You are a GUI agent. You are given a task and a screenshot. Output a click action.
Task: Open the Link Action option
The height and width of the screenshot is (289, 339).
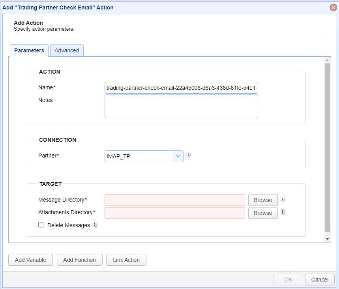pos(126,260)
